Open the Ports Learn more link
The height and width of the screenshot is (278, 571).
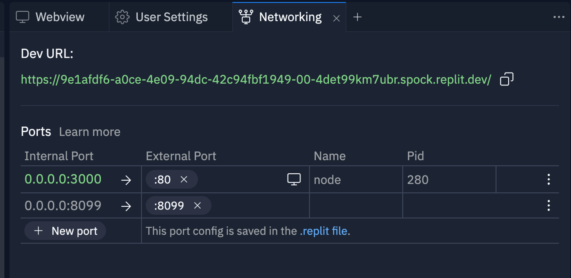[x=89, y=131]
